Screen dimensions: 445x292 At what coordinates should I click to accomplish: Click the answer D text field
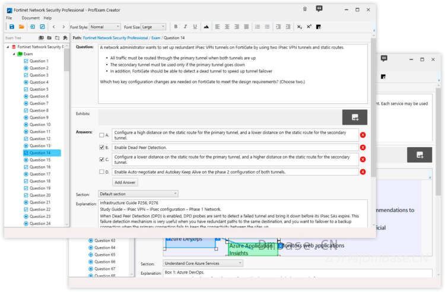236,172
